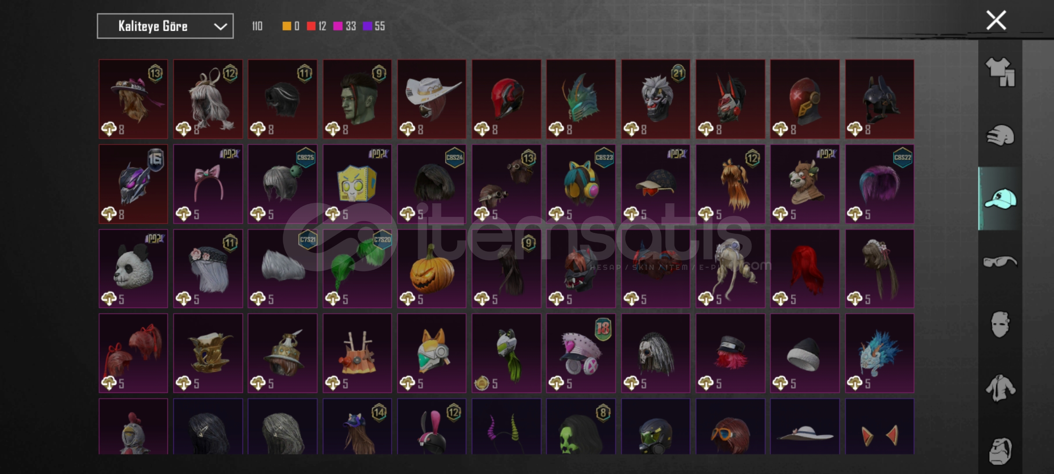Filter by purple quality count 55
Image resolution: width=1054 pixels, height=474 pixels.
pyautogui.click(x=374, y=26)
